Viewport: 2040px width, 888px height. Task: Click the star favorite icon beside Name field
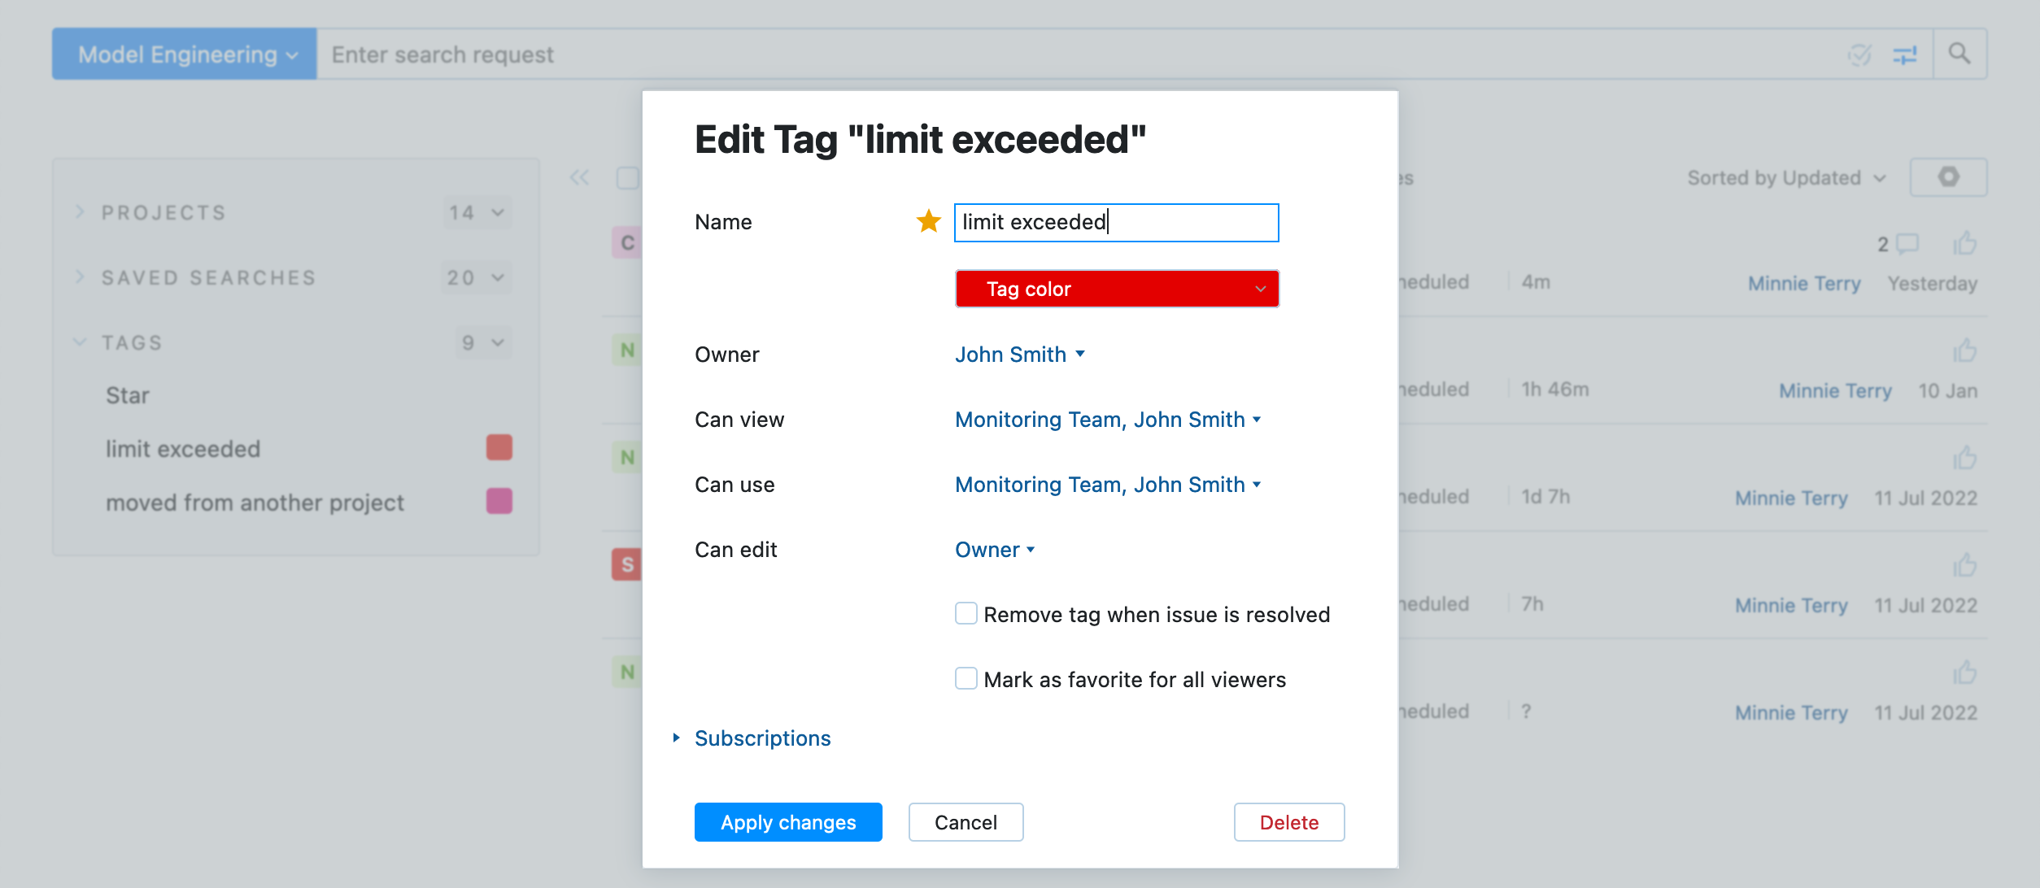(x=927, y=221)
